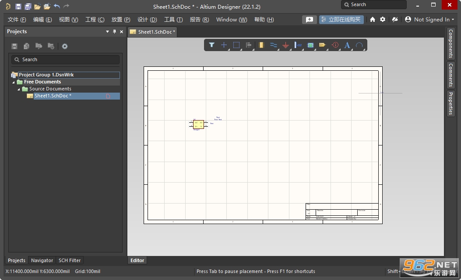Choose the rectangle selection tool

pyautogui.click(x=236, y=45)
